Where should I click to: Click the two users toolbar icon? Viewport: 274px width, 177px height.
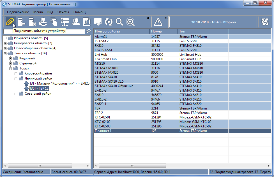tap(76, 22)
